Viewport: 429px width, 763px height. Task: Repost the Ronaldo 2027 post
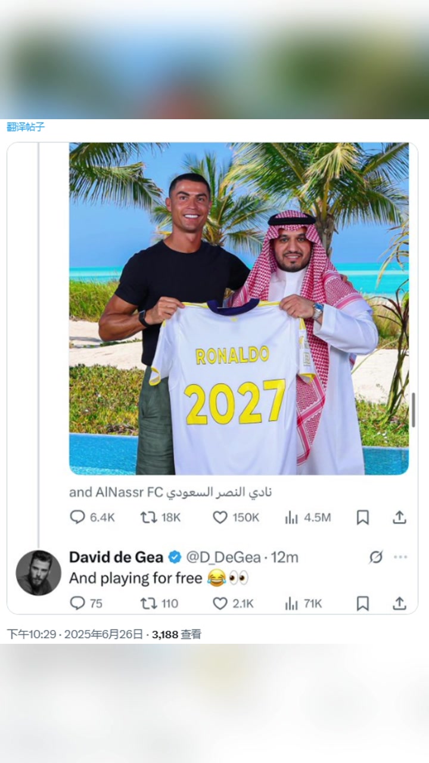click(x=149, y=517)
